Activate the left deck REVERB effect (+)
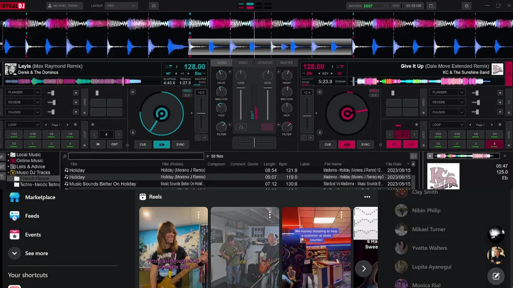 pos(76,102)
